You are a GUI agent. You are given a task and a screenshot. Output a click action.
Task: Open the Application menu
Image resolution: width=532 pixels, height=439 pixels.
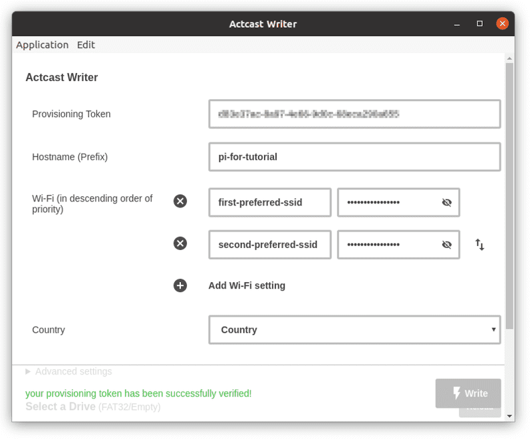[42, 45]
